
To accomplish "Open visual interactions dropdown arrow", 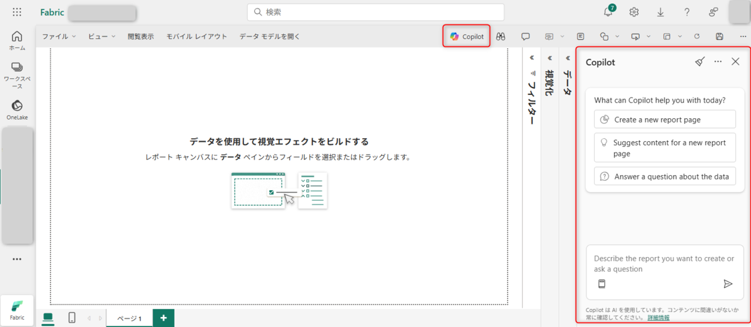I will (x=680, y=36).
